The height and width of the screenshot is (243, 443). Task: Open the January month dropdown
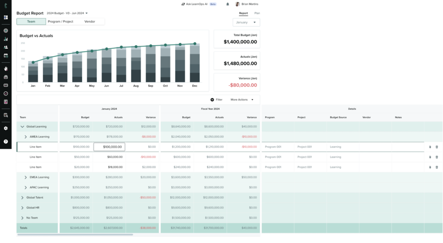(246, 22)
